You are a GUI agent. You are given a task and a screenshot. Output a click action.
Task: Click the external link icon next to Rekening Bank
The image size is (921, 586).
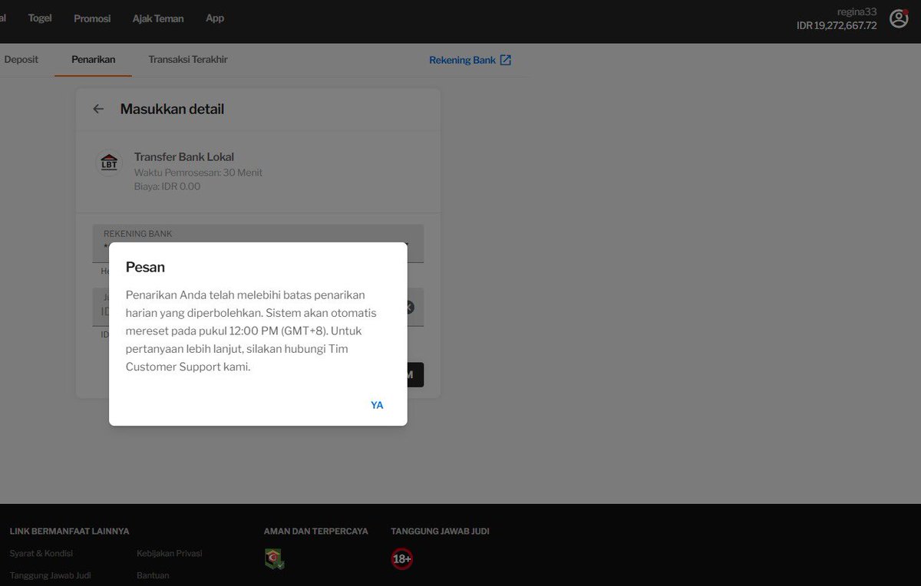pos(505,60)
